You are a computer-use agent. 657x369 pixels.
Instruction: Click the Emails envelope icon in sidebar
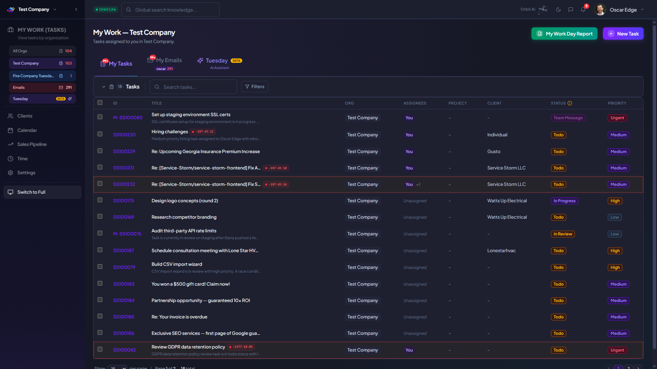(61, 87)
